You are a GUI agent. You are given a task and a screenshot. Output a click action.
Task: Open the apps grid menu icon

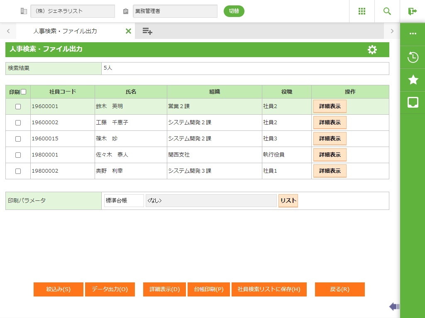[x=362, y=11]
